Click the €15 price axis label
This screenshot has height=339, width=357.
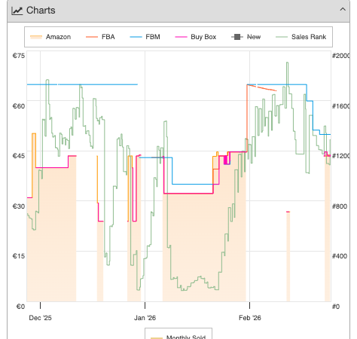[19, 256]
